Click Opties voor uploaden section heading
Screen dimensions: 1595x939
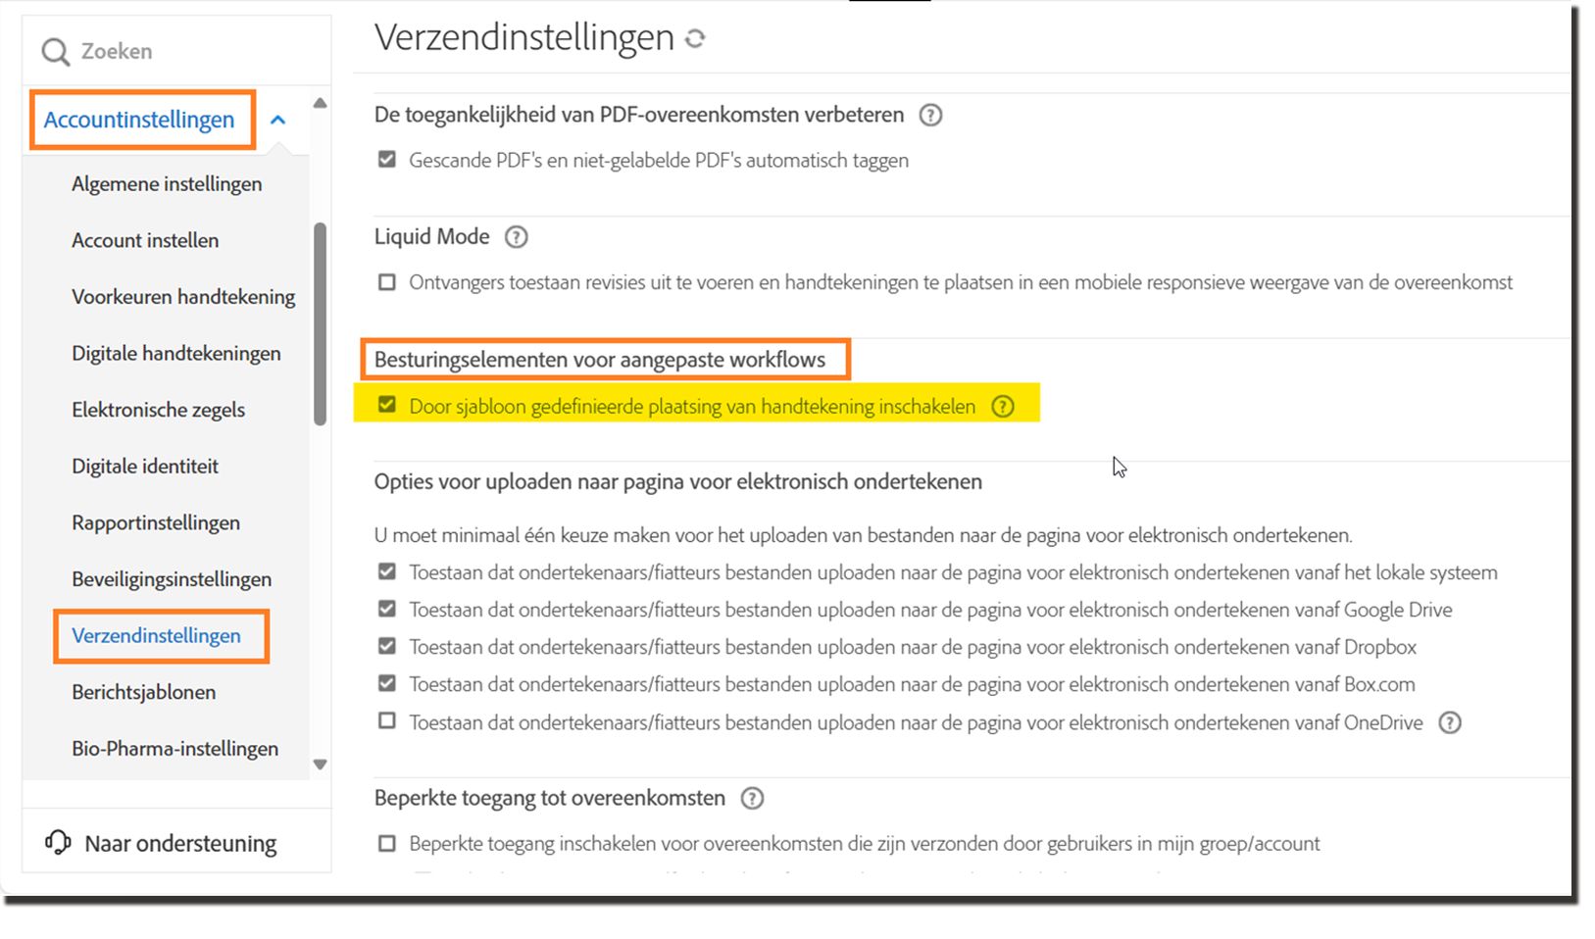[x=678, y=482]
